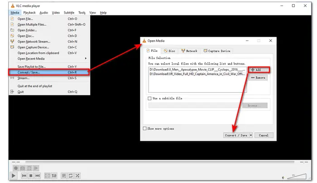Choose Stream... menu entry

pyautogui.click(x=49, y=78)
